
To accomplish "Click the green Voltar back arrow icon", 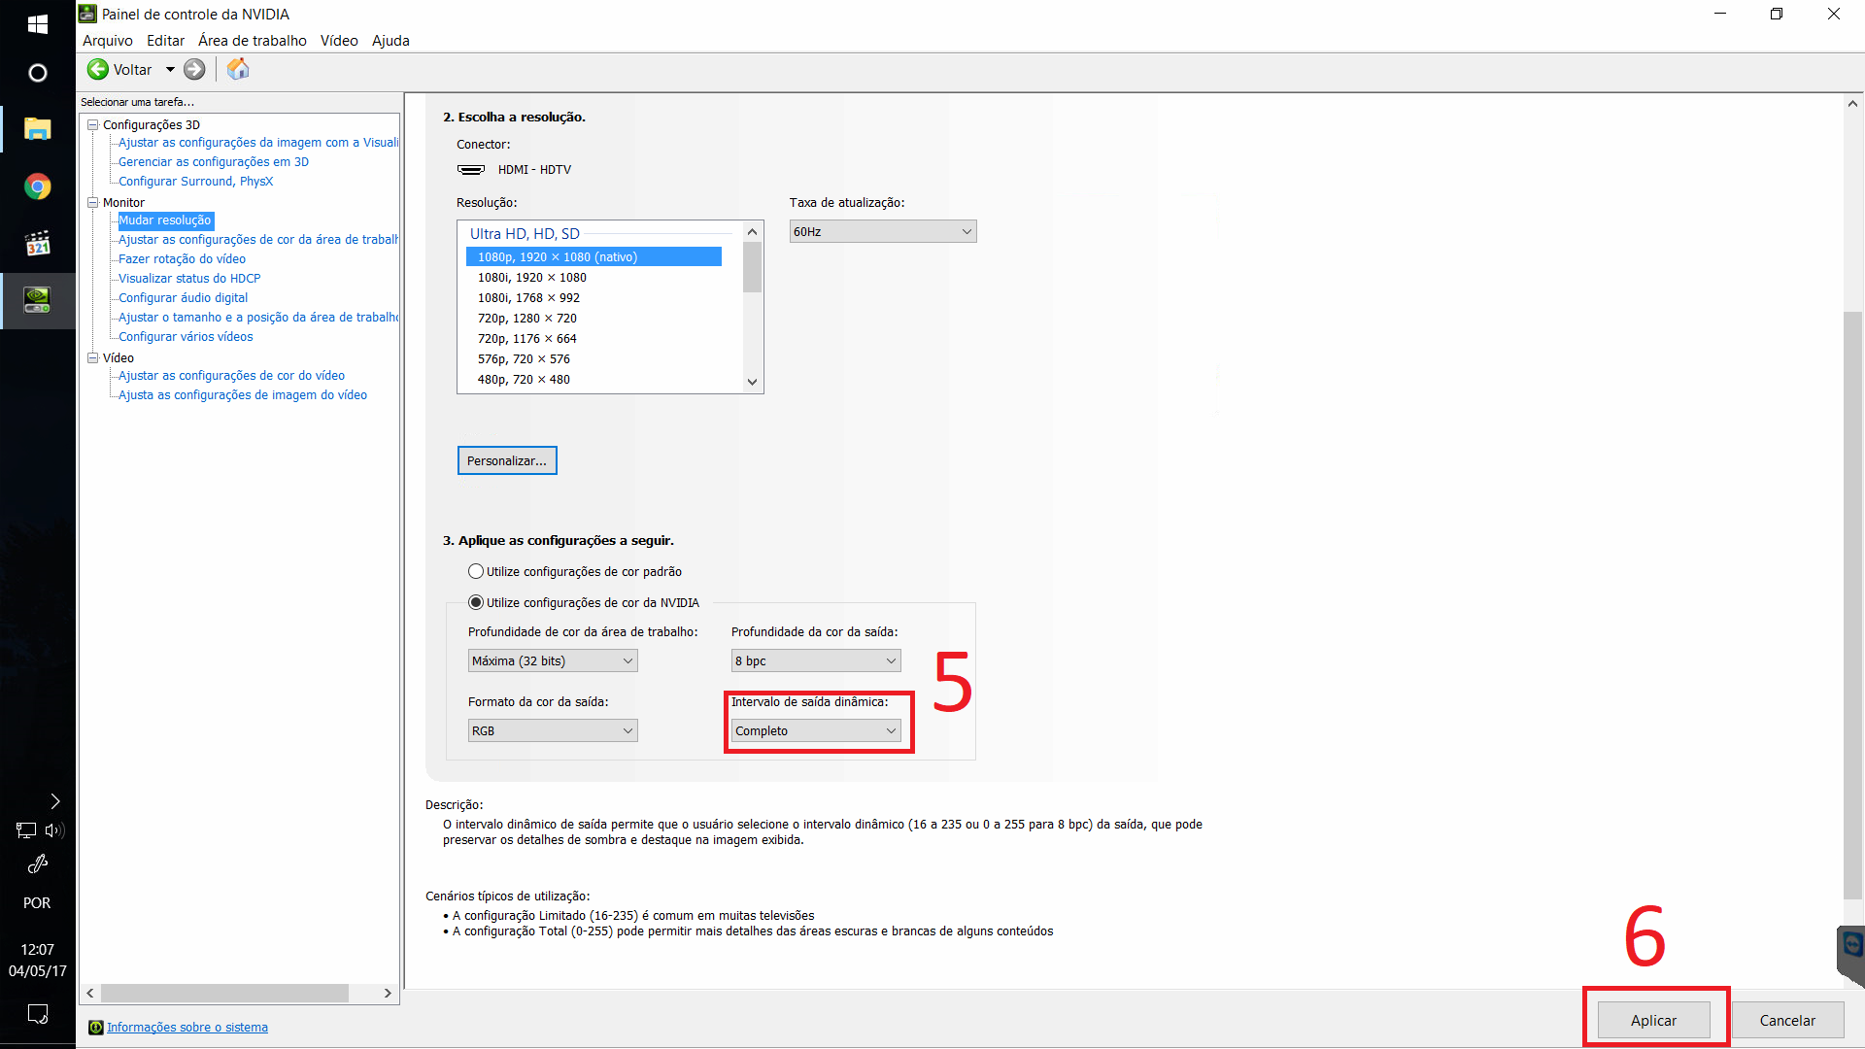I will (98, 69).
